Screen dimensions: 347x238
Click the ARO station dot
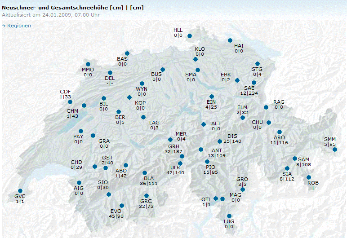click(280, 132)
